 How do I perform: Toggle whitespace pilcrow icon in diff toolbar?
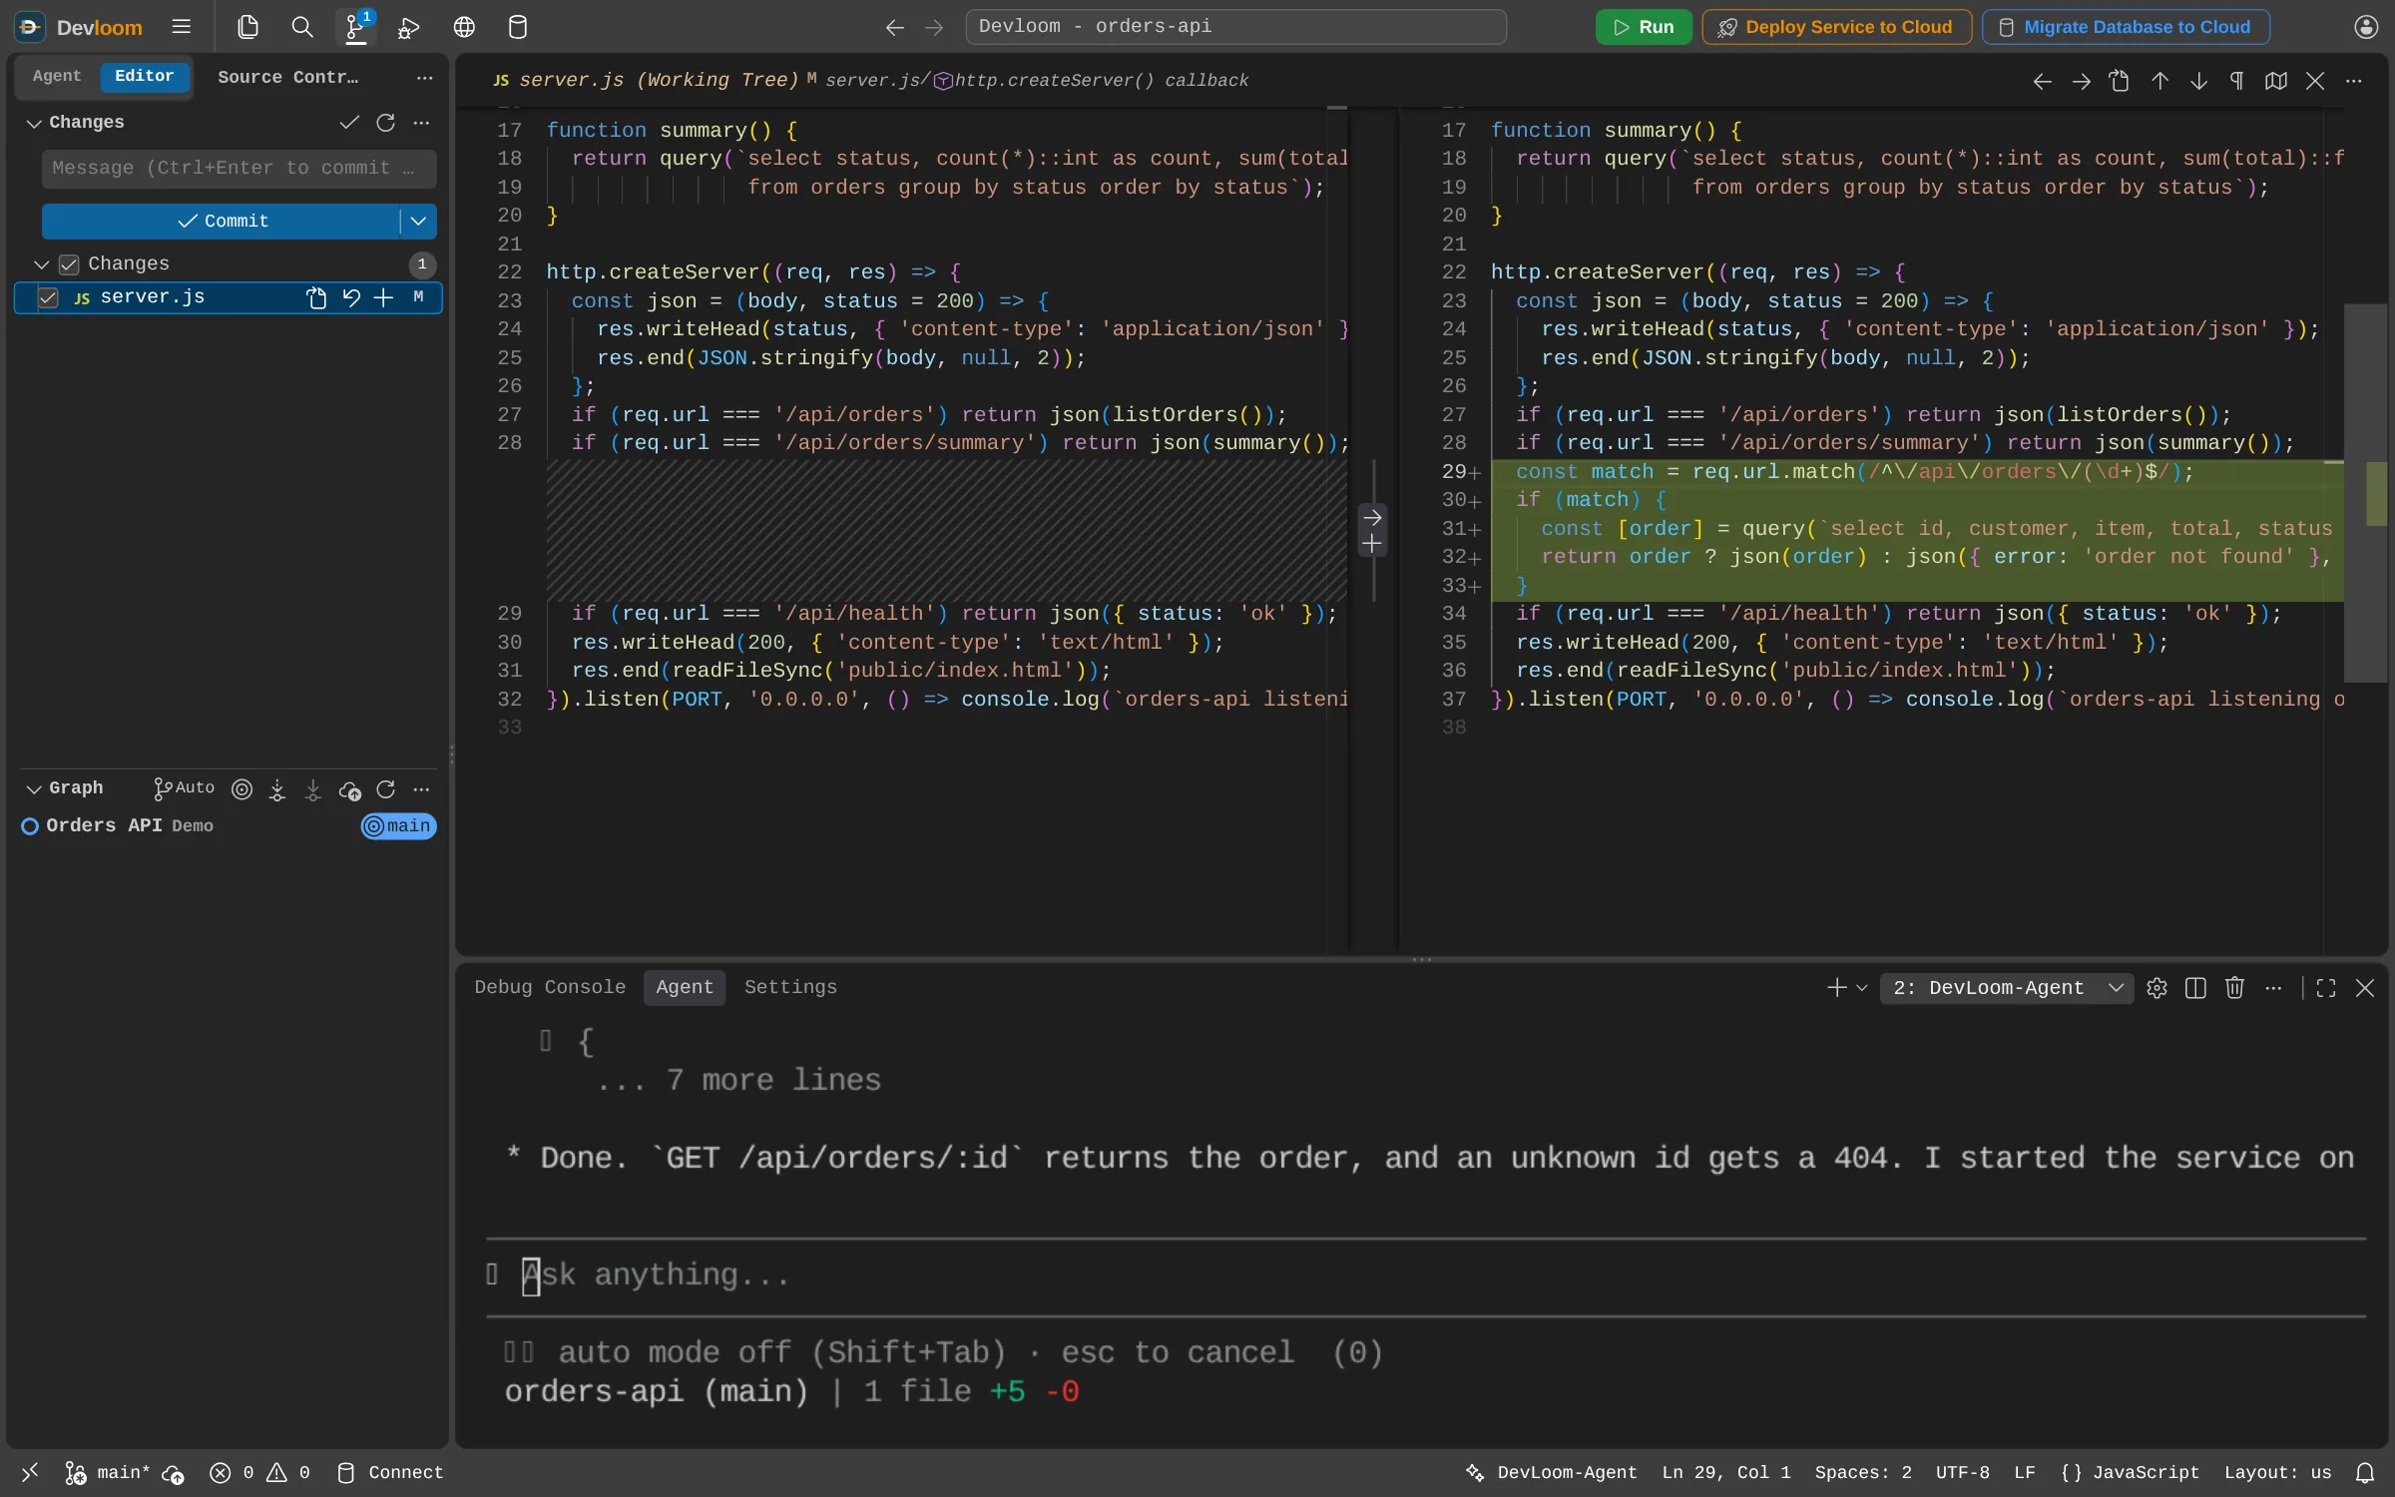(2237, 81)
